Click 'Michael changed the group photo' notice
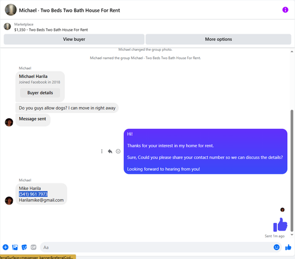Viewport: 295px width, 259px height. point(145,50)
